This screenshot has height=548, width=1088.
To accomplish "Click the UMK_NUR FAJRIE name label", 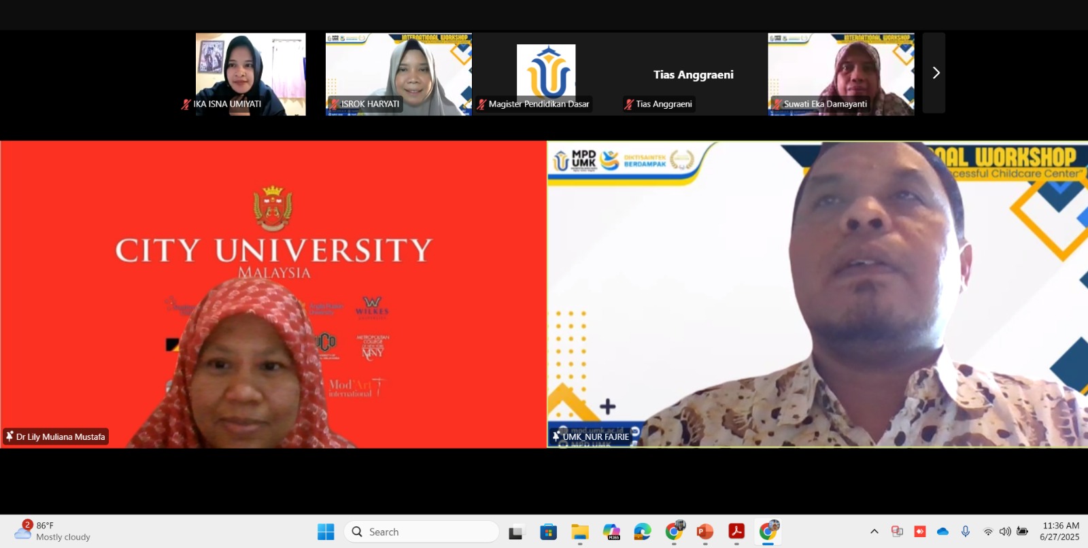I will pyautogui.click(x=596, y=437).
